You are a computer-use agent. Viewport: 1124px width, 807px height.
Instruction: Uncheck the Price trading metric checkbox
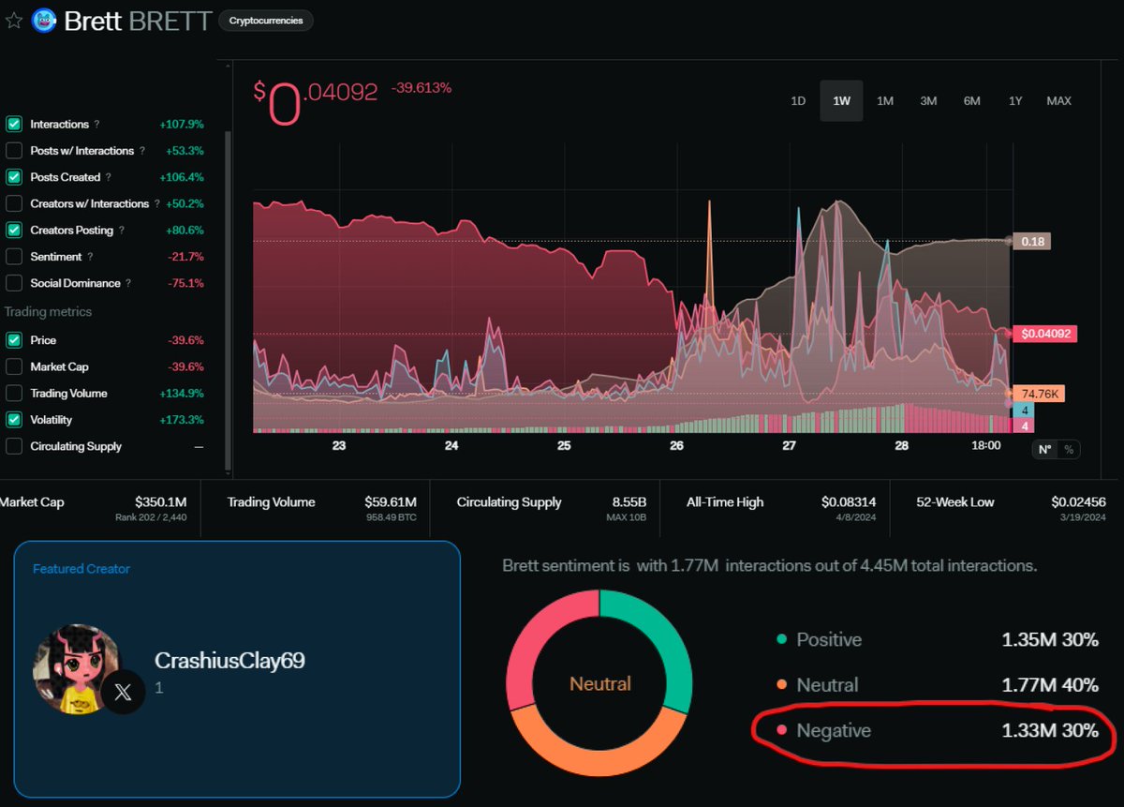(14, 340)
